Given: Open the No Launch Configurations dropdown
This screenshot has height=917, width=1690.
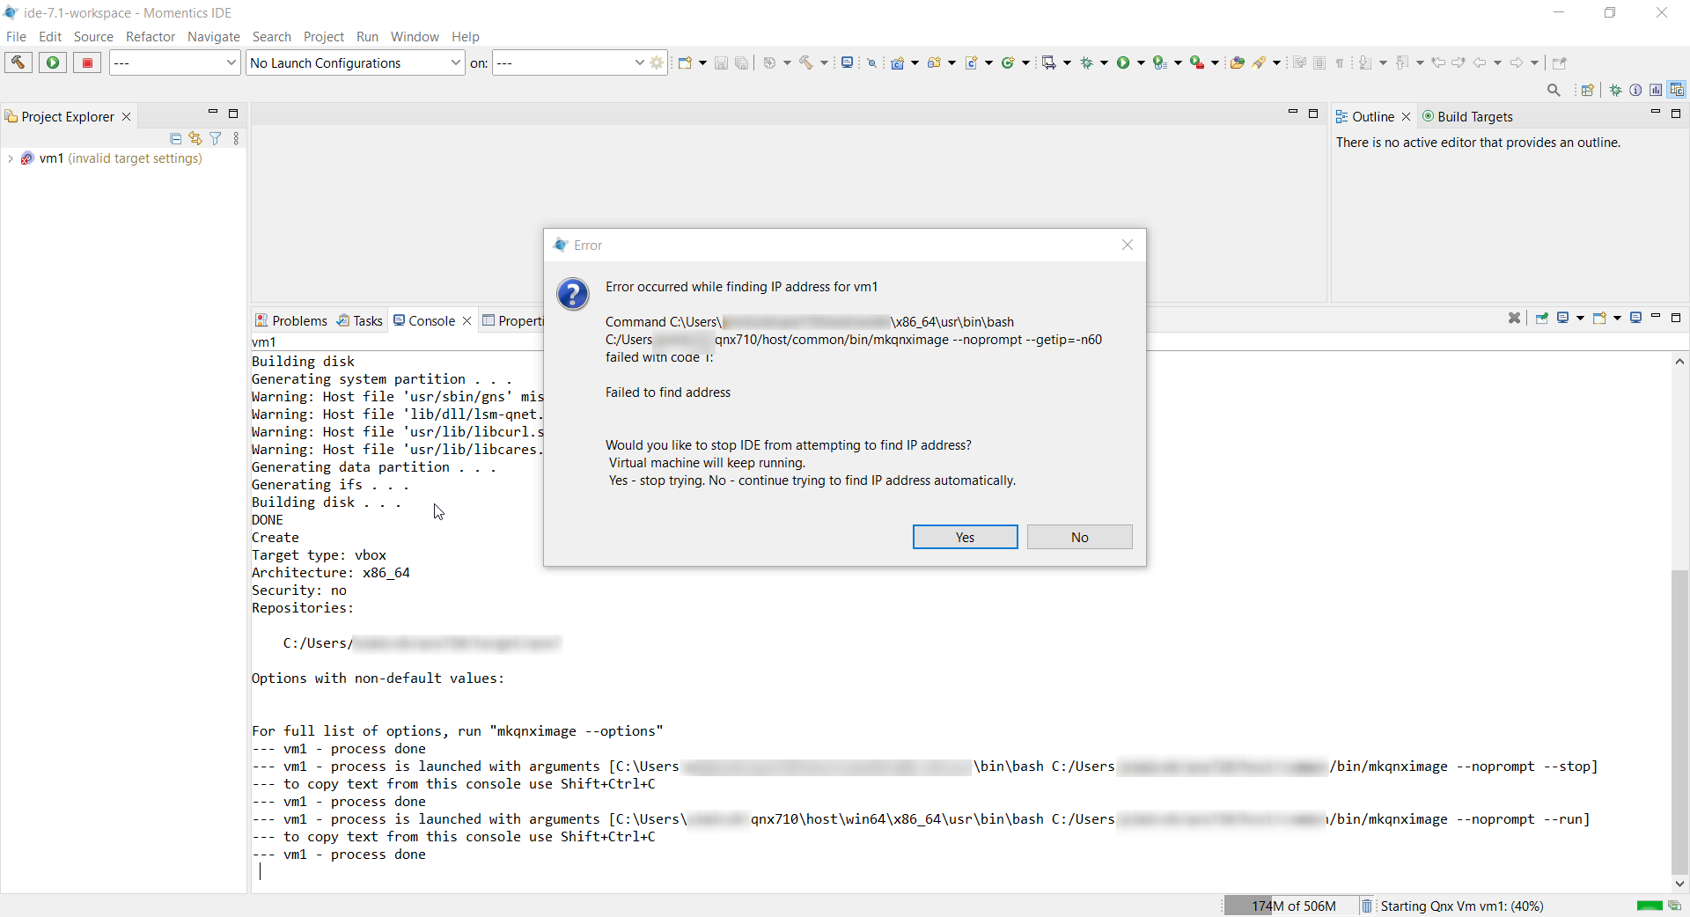Looking at the screenshot, I should pos(355,62).
